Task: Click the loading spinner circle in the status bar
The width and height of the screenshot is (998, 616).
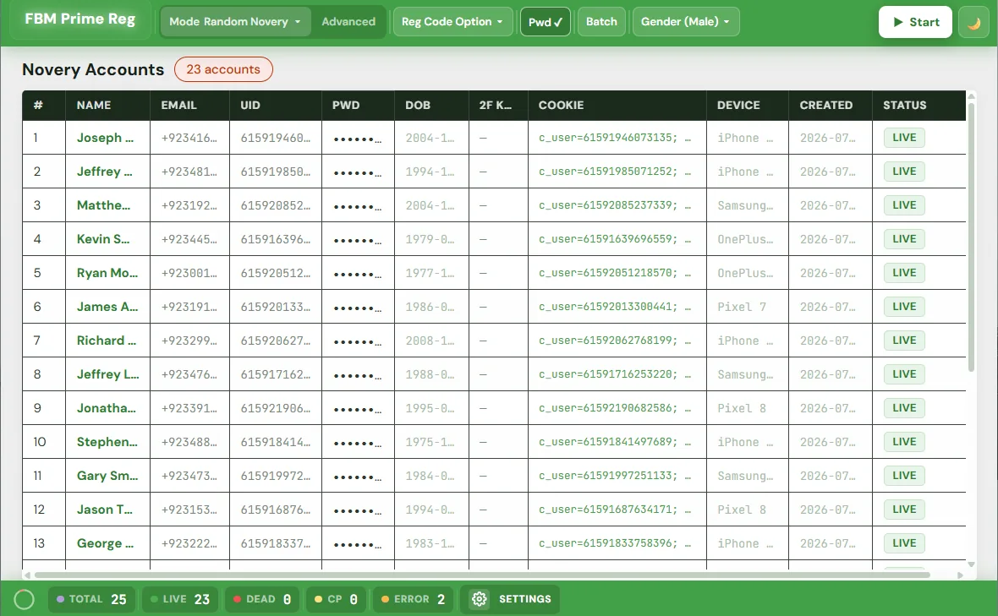Action: click(x=25, y=599)
